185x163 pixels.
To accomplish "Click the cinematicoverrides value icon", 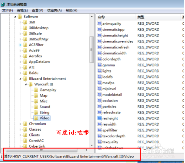I will pyautogui.click(x=100, y=41).
